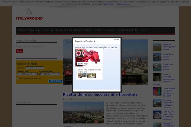The image size is (191, 127).
Task: Open check-out month dropdown
Action: pos(53,74)
